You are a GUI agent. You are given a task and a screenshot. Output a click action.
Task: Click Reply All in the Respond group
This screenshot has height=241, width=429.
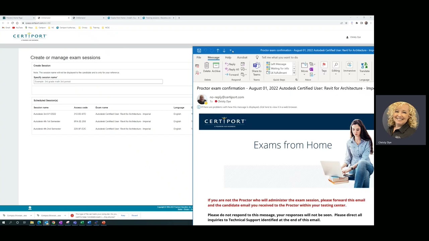click(x=232, y=69)
